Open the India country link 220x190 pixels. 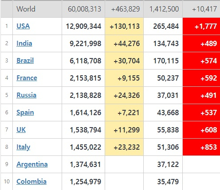24,43
